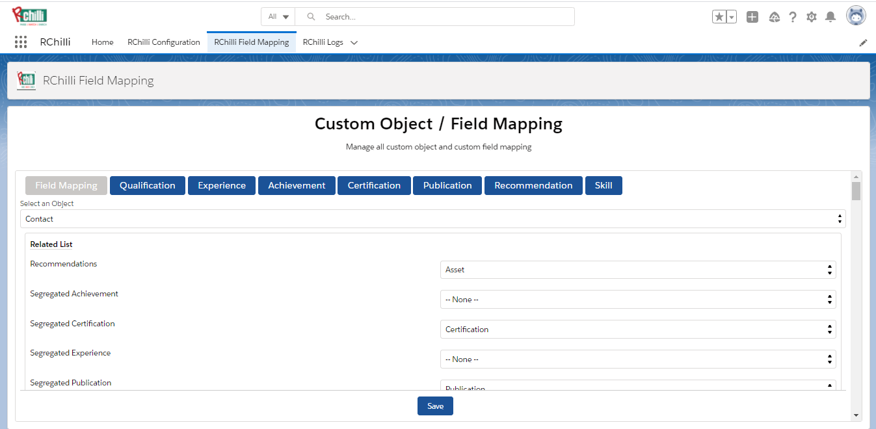Open the Setup gear icon
The width and height of the screenshot is (876, 429).
tap(811, 17)
